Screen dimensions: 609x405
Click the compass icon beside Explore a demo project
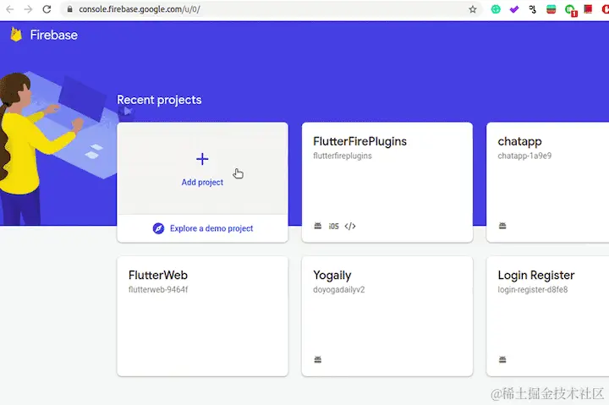coord(158,228)
